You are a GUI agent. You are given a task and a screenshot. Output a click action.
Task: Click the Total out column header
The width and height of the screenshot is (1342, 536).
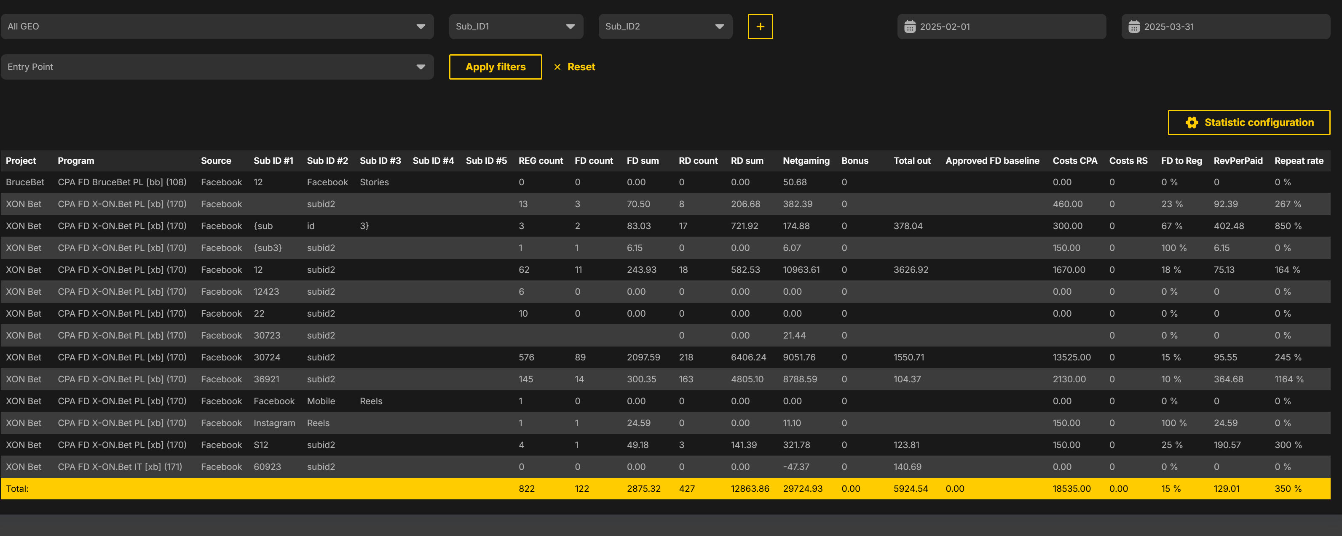pyautogui.click(x=912, y=161)
